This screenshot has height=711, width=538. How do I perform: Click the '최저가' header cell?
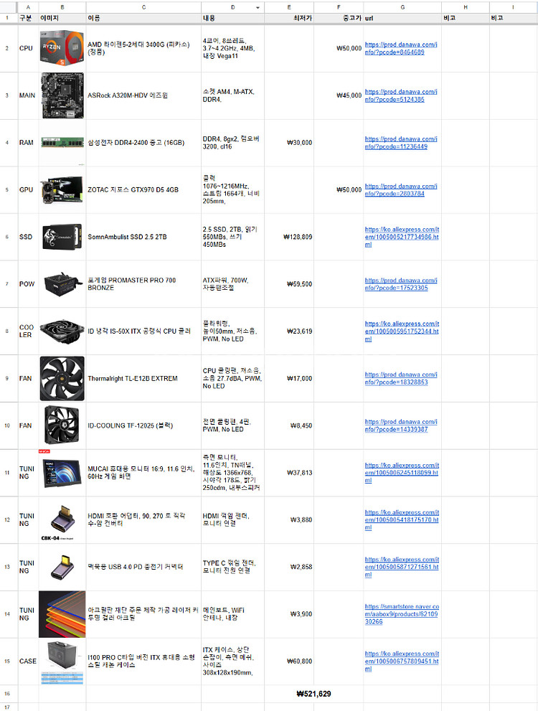289,18
